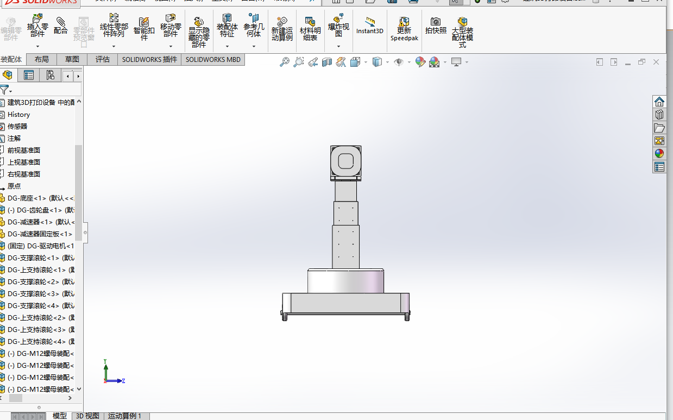This screenshot has height=420, width=673.
Task: Click feature tree scroll down arrow
Action: pos(79,389)
